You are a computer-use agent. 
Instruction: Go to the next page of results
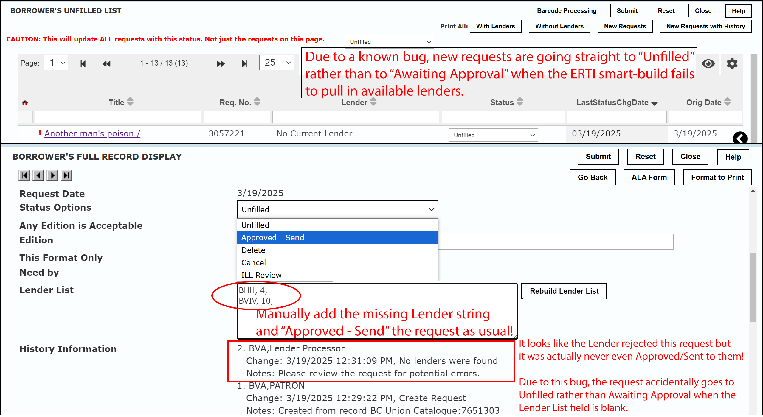(x=221, y=64)
